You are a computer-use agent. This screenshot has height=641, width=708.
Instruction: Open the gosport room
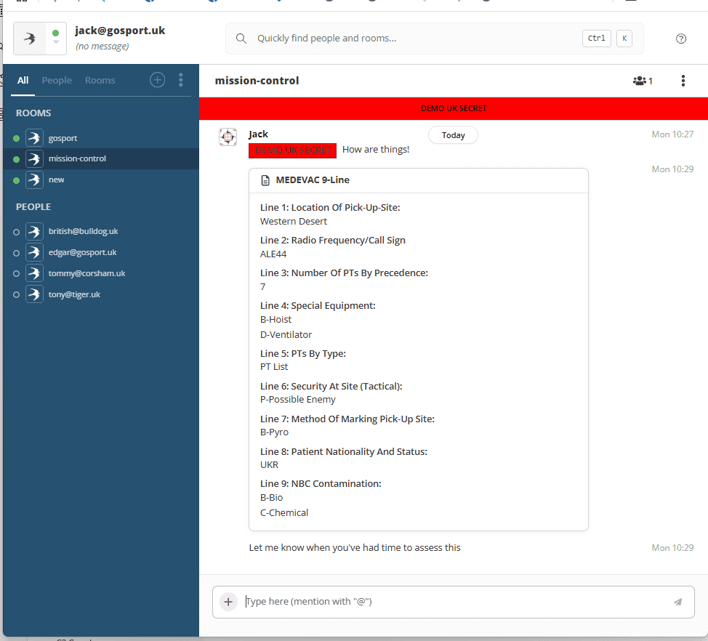63,138
